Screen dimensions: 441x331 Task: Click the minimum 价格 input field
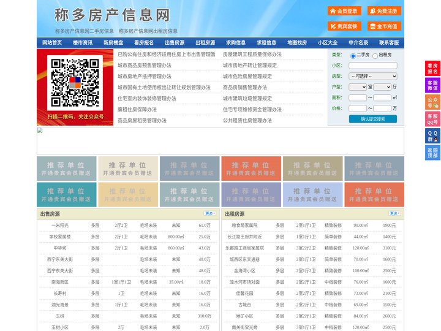click(358, 108)
